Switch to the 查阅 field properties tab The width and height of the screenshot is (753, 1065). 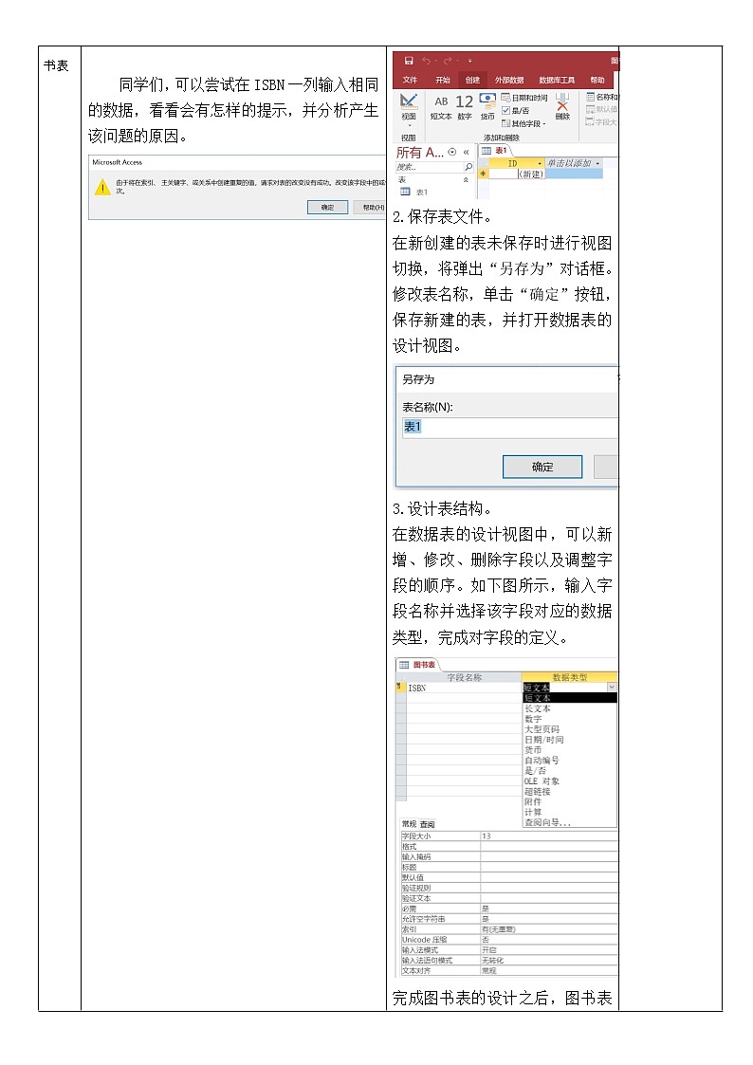pos(427,824)
